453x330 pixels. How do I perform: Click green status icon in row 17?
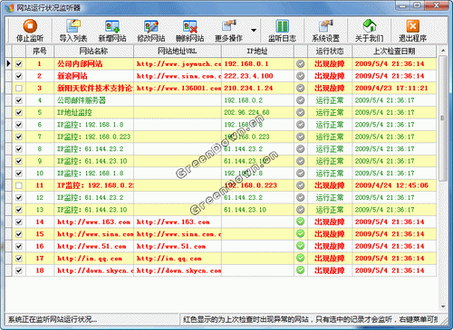coord(300,258)
